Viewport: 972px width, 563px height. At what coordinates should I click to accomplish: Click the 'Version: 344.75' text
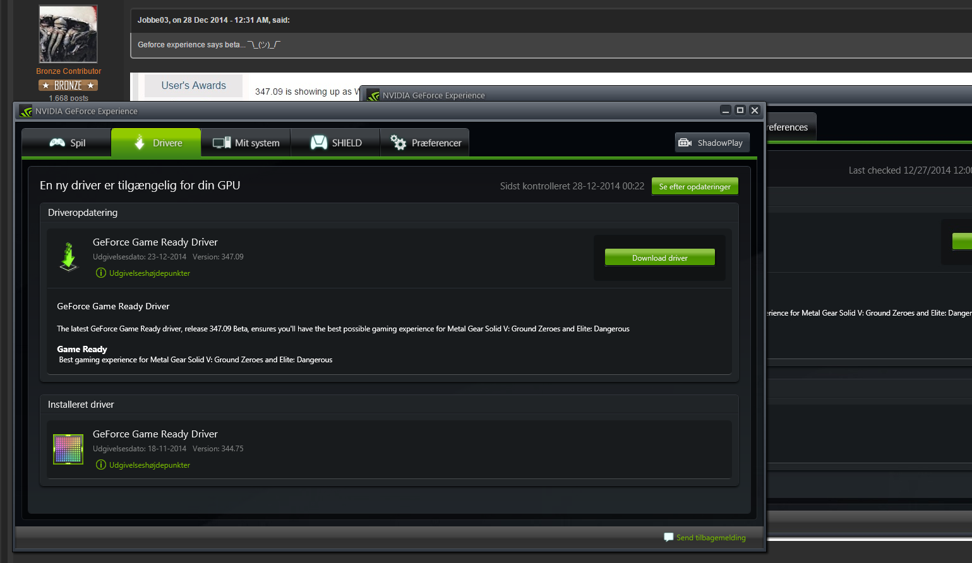pos(218,449)
